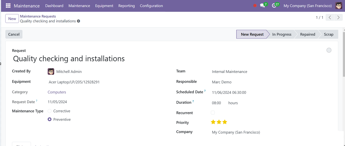Edit the Duration value 08:00
This screenshot has height=146, width=345.
click(216, 103)
